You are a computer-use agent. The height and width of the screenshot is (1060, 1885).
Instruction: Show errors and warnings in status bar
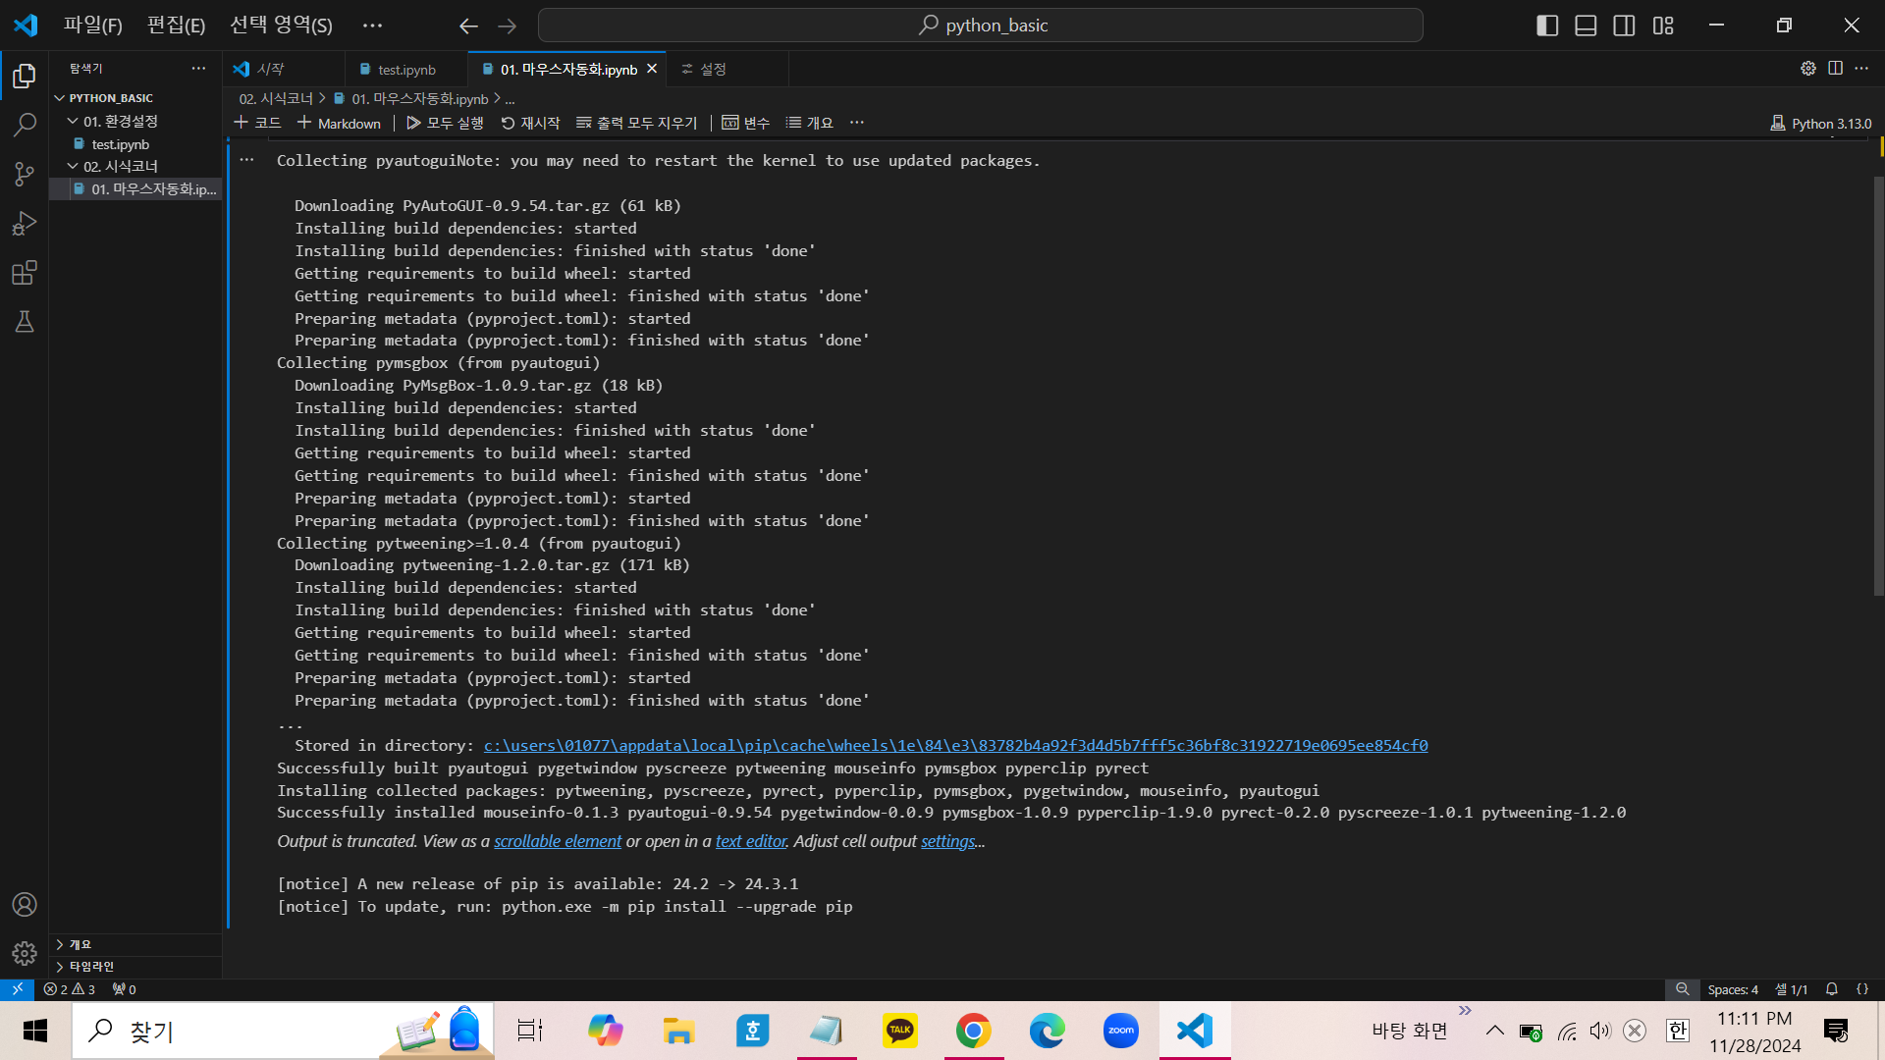tap(70, 989)
